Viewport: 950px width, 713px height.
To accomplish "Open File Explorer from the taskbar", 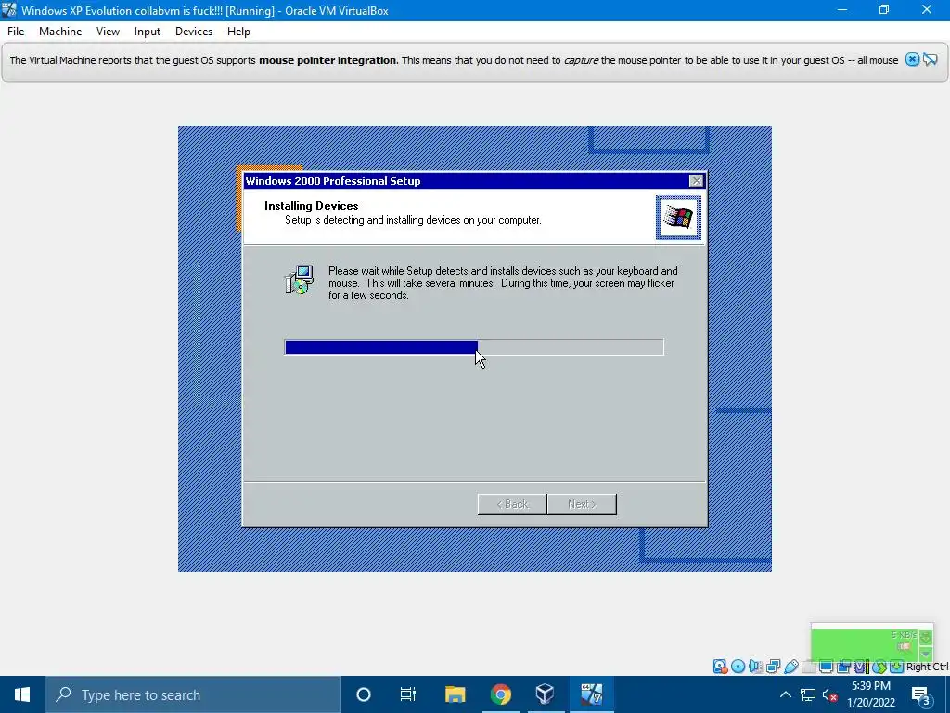I will (455, 694).
